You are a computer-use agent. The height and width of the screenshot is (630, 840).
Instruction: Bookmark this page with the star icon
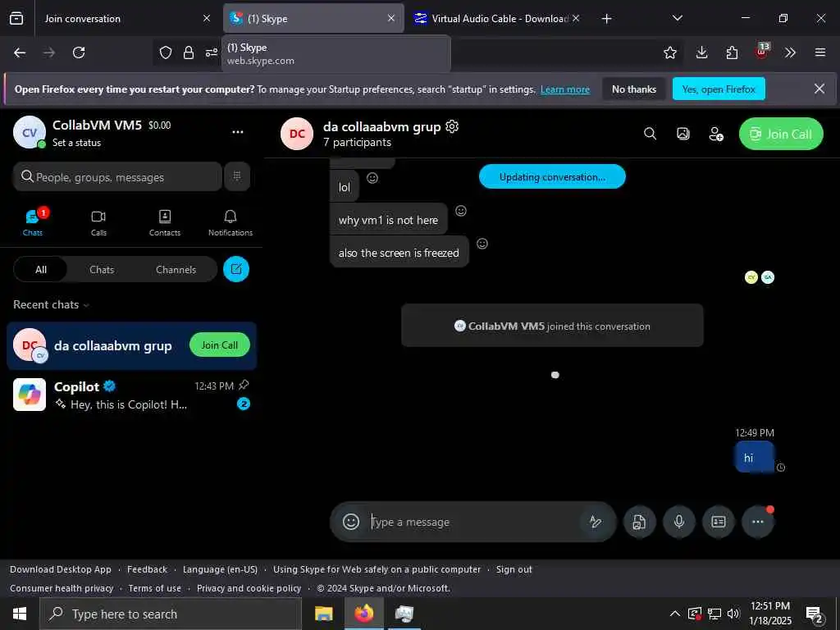click(x=669, y=52)
